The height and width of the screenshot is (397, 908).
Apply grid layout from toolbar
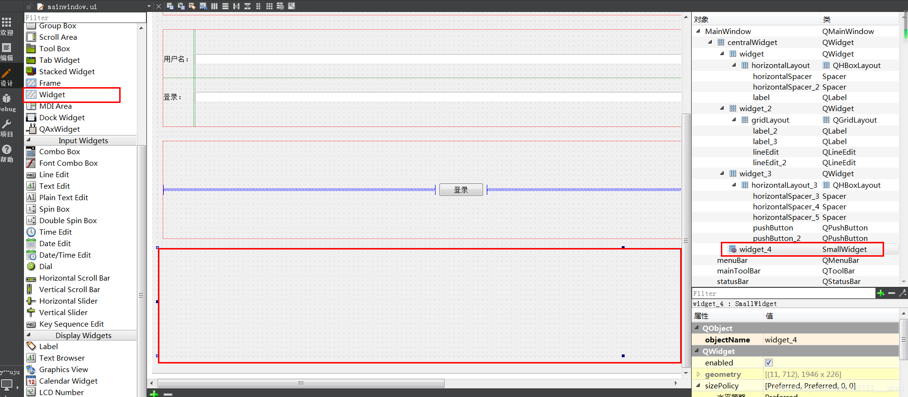269,6
